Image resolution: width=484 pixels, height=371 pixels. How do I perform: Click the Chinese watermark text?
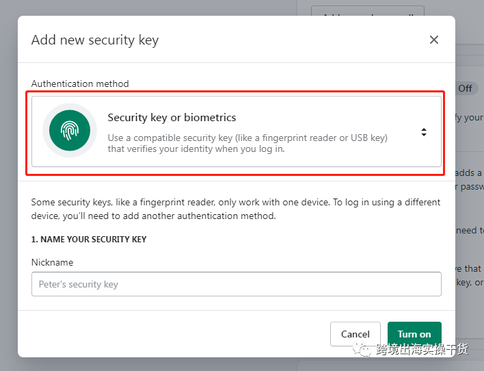tap(422, 350)
